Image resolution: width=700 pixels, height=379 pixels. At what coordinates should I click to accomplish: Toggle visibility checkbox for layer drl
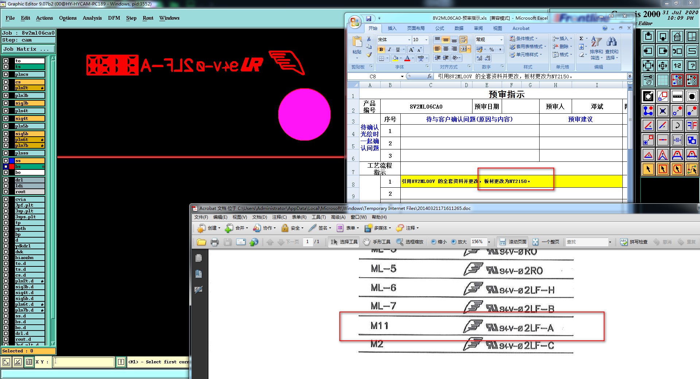(6, 180)
